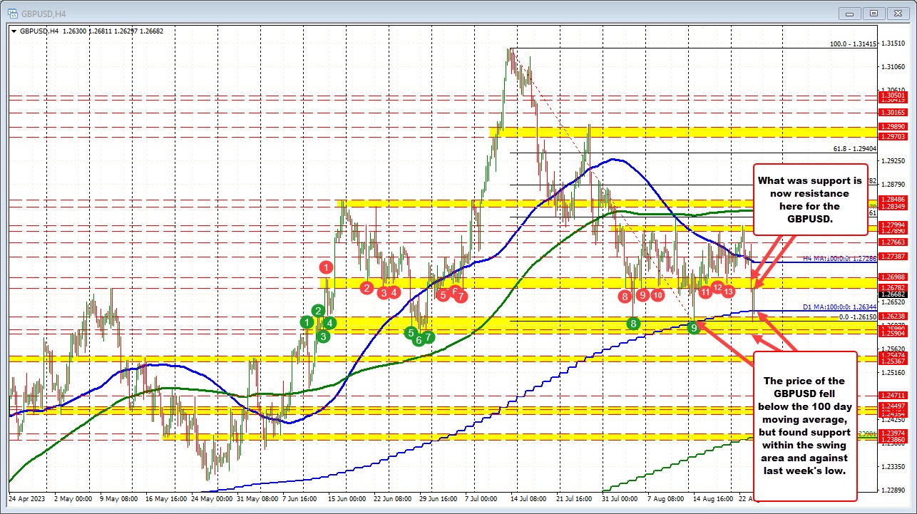
Task: Select green marker 4 in the early June cluster
Action: (329, 322)
